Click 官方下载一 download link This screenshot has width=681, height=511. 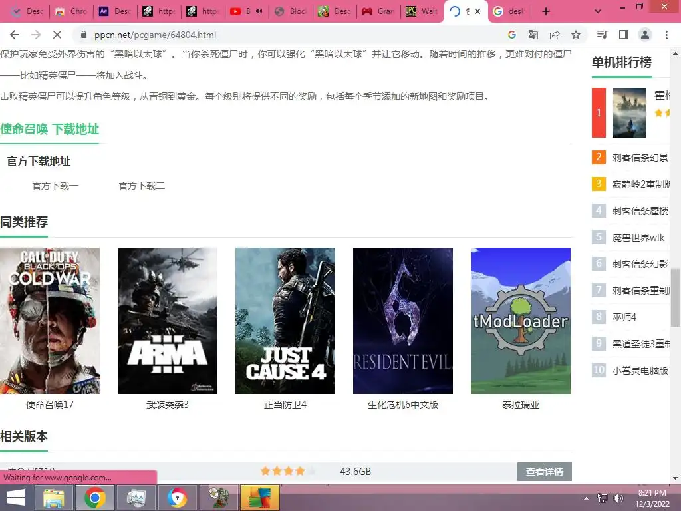[56, 186]
